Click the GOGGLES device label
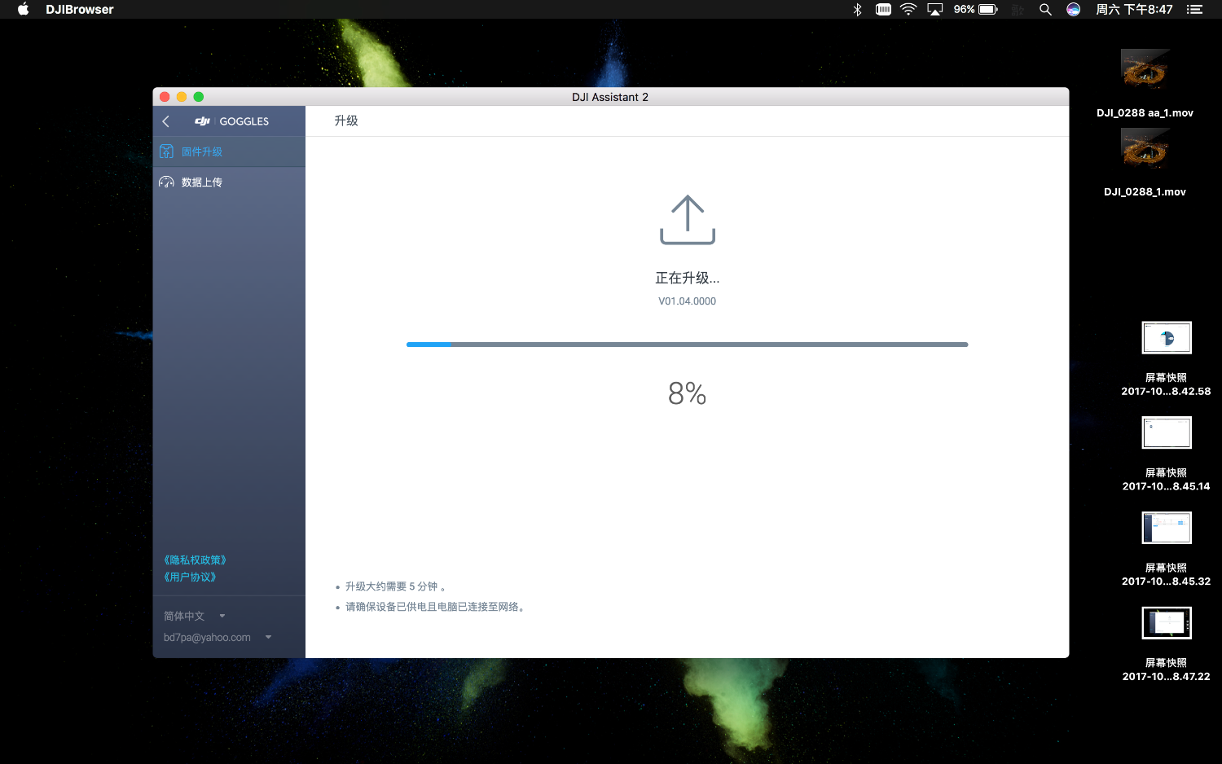Viewport: 1222px width, 764px height. point(244,121)
